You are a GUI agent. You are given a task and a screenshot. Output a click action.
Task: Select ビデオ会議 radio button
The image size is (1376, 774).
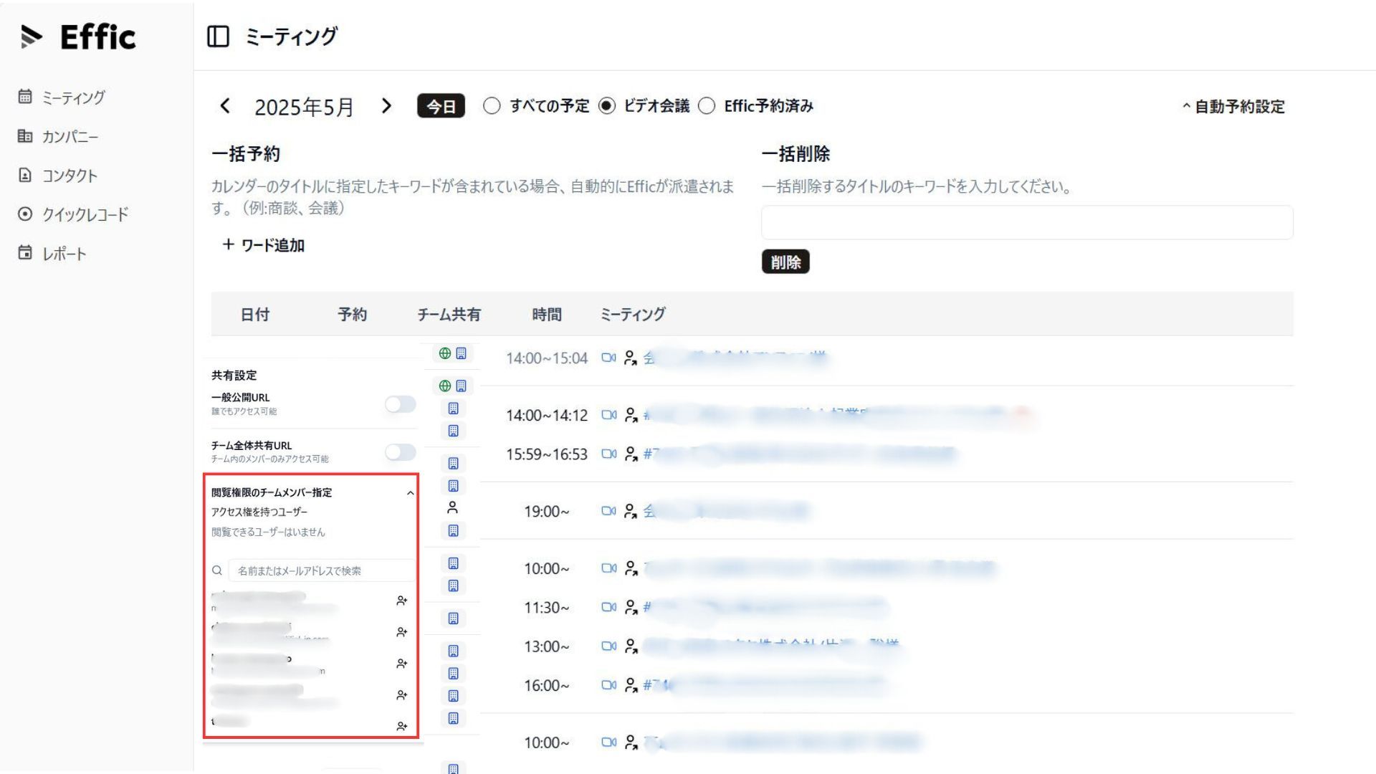[607, 106]
